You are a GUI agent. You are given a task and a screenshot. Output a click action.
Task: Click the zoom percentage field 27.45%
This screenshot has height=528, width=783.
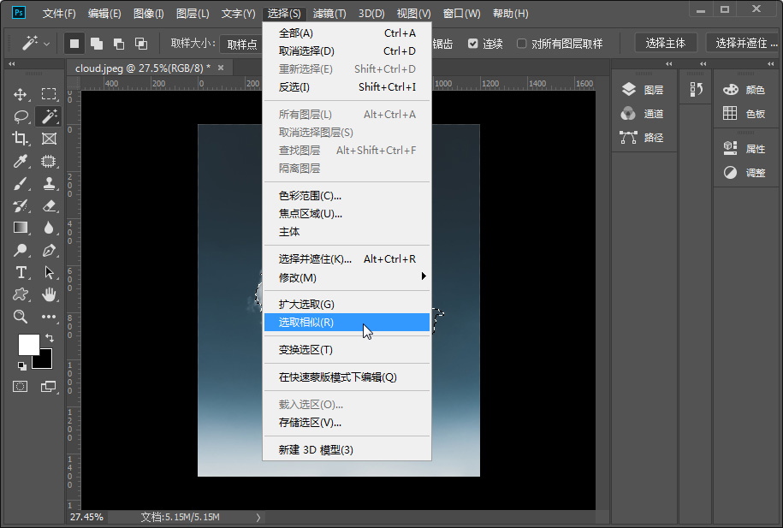click(x=87, y=517)
